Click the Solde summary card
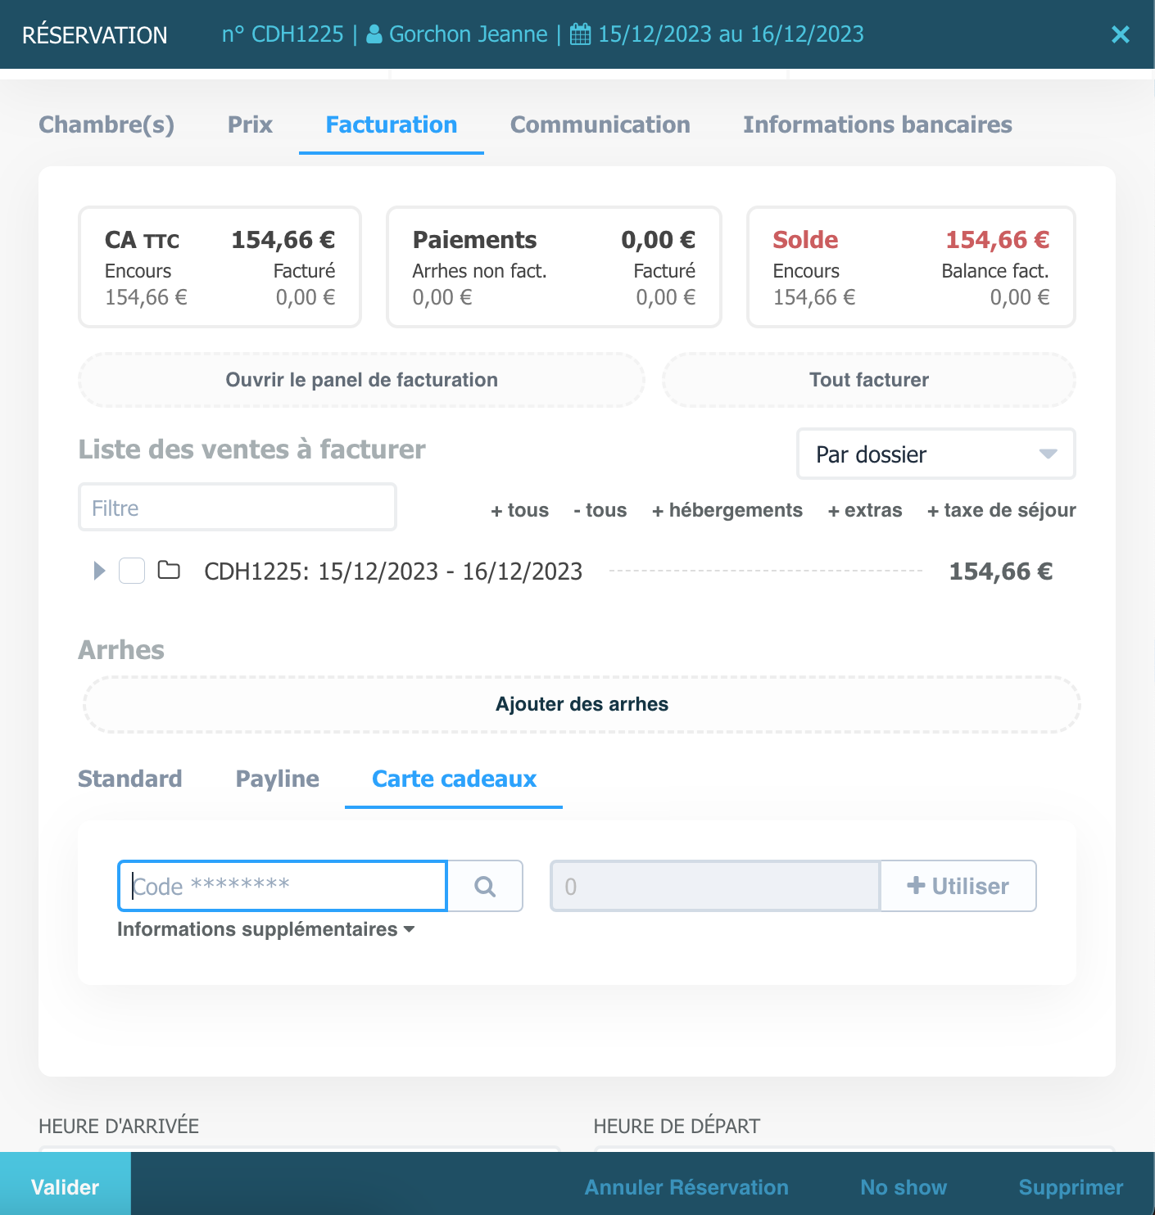1155x1215 pixels. click(x=911, y=267)
